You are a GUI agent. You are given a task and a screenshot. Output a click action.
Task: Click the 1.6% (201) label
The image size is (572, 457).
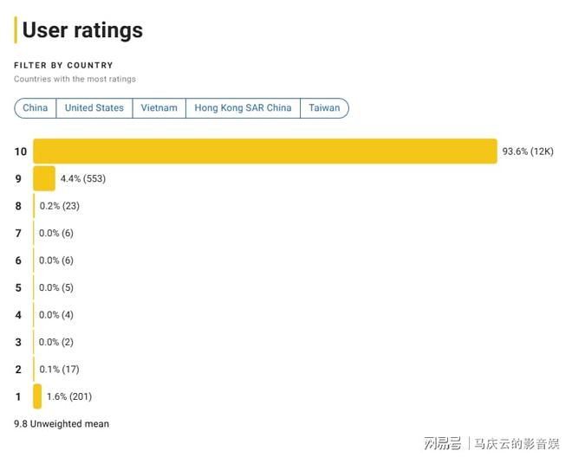pos(69,396)
